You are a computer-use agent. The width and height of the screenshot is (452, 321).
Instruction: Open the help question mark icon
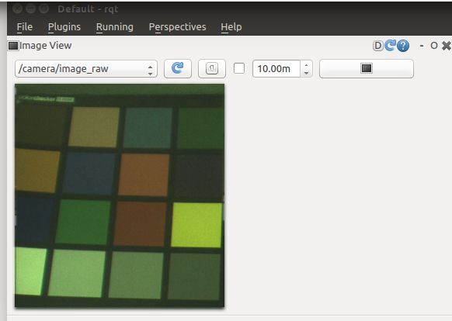click(x=403, y=46)
